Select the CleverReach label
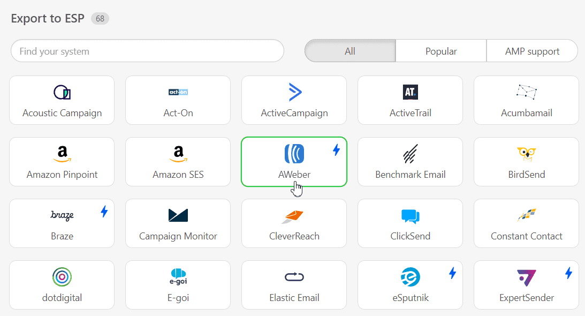Image resolution: width=585 pixels, height=316 pixels. pyautogui.click(x=294, y=236)
